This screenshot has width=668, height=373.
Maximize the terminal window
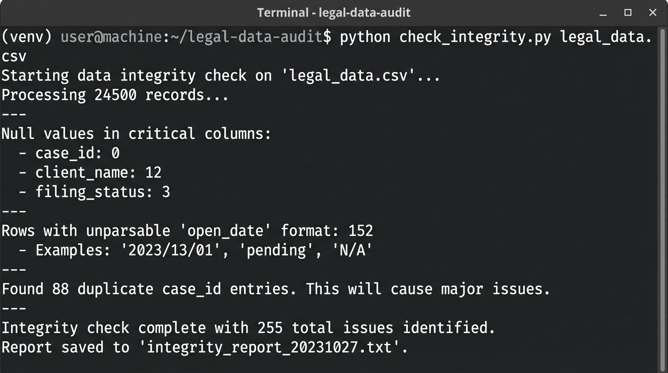pos(628,13)
